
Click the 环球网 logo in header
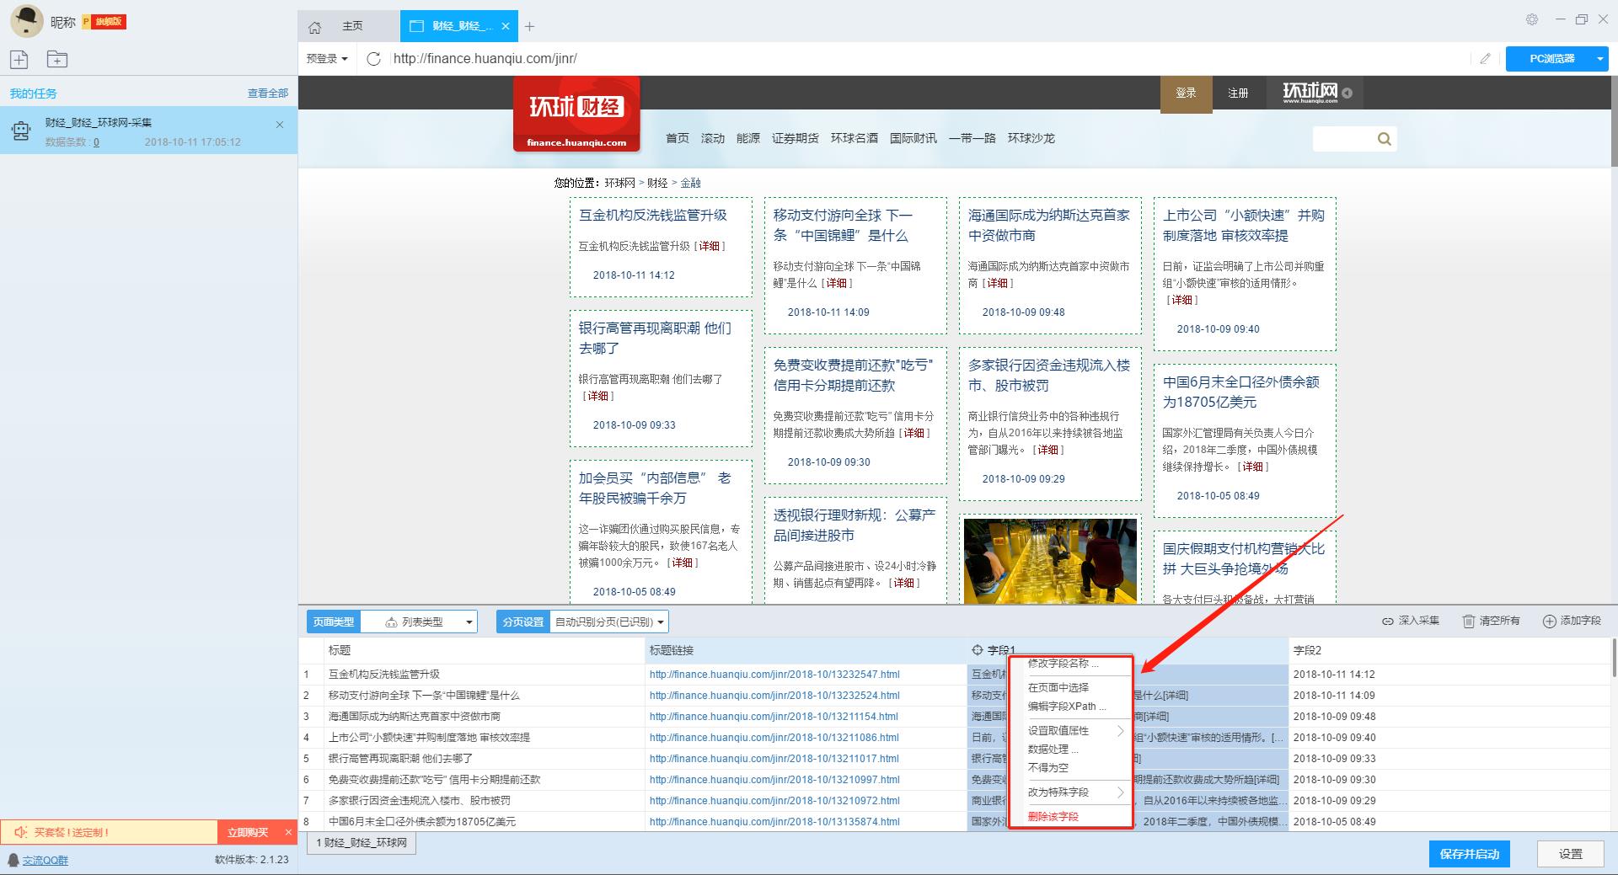pos(1310,93)
